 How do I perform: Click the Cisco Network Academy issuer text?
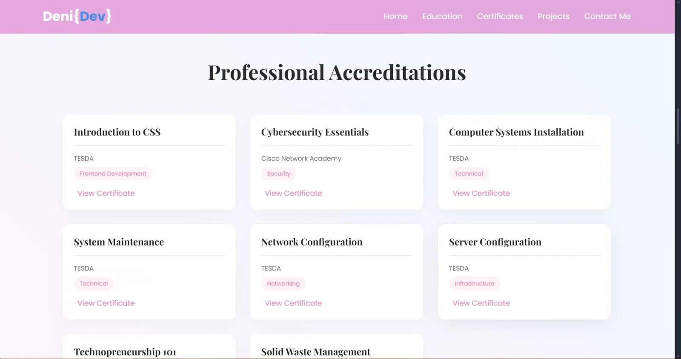[301, 158]
